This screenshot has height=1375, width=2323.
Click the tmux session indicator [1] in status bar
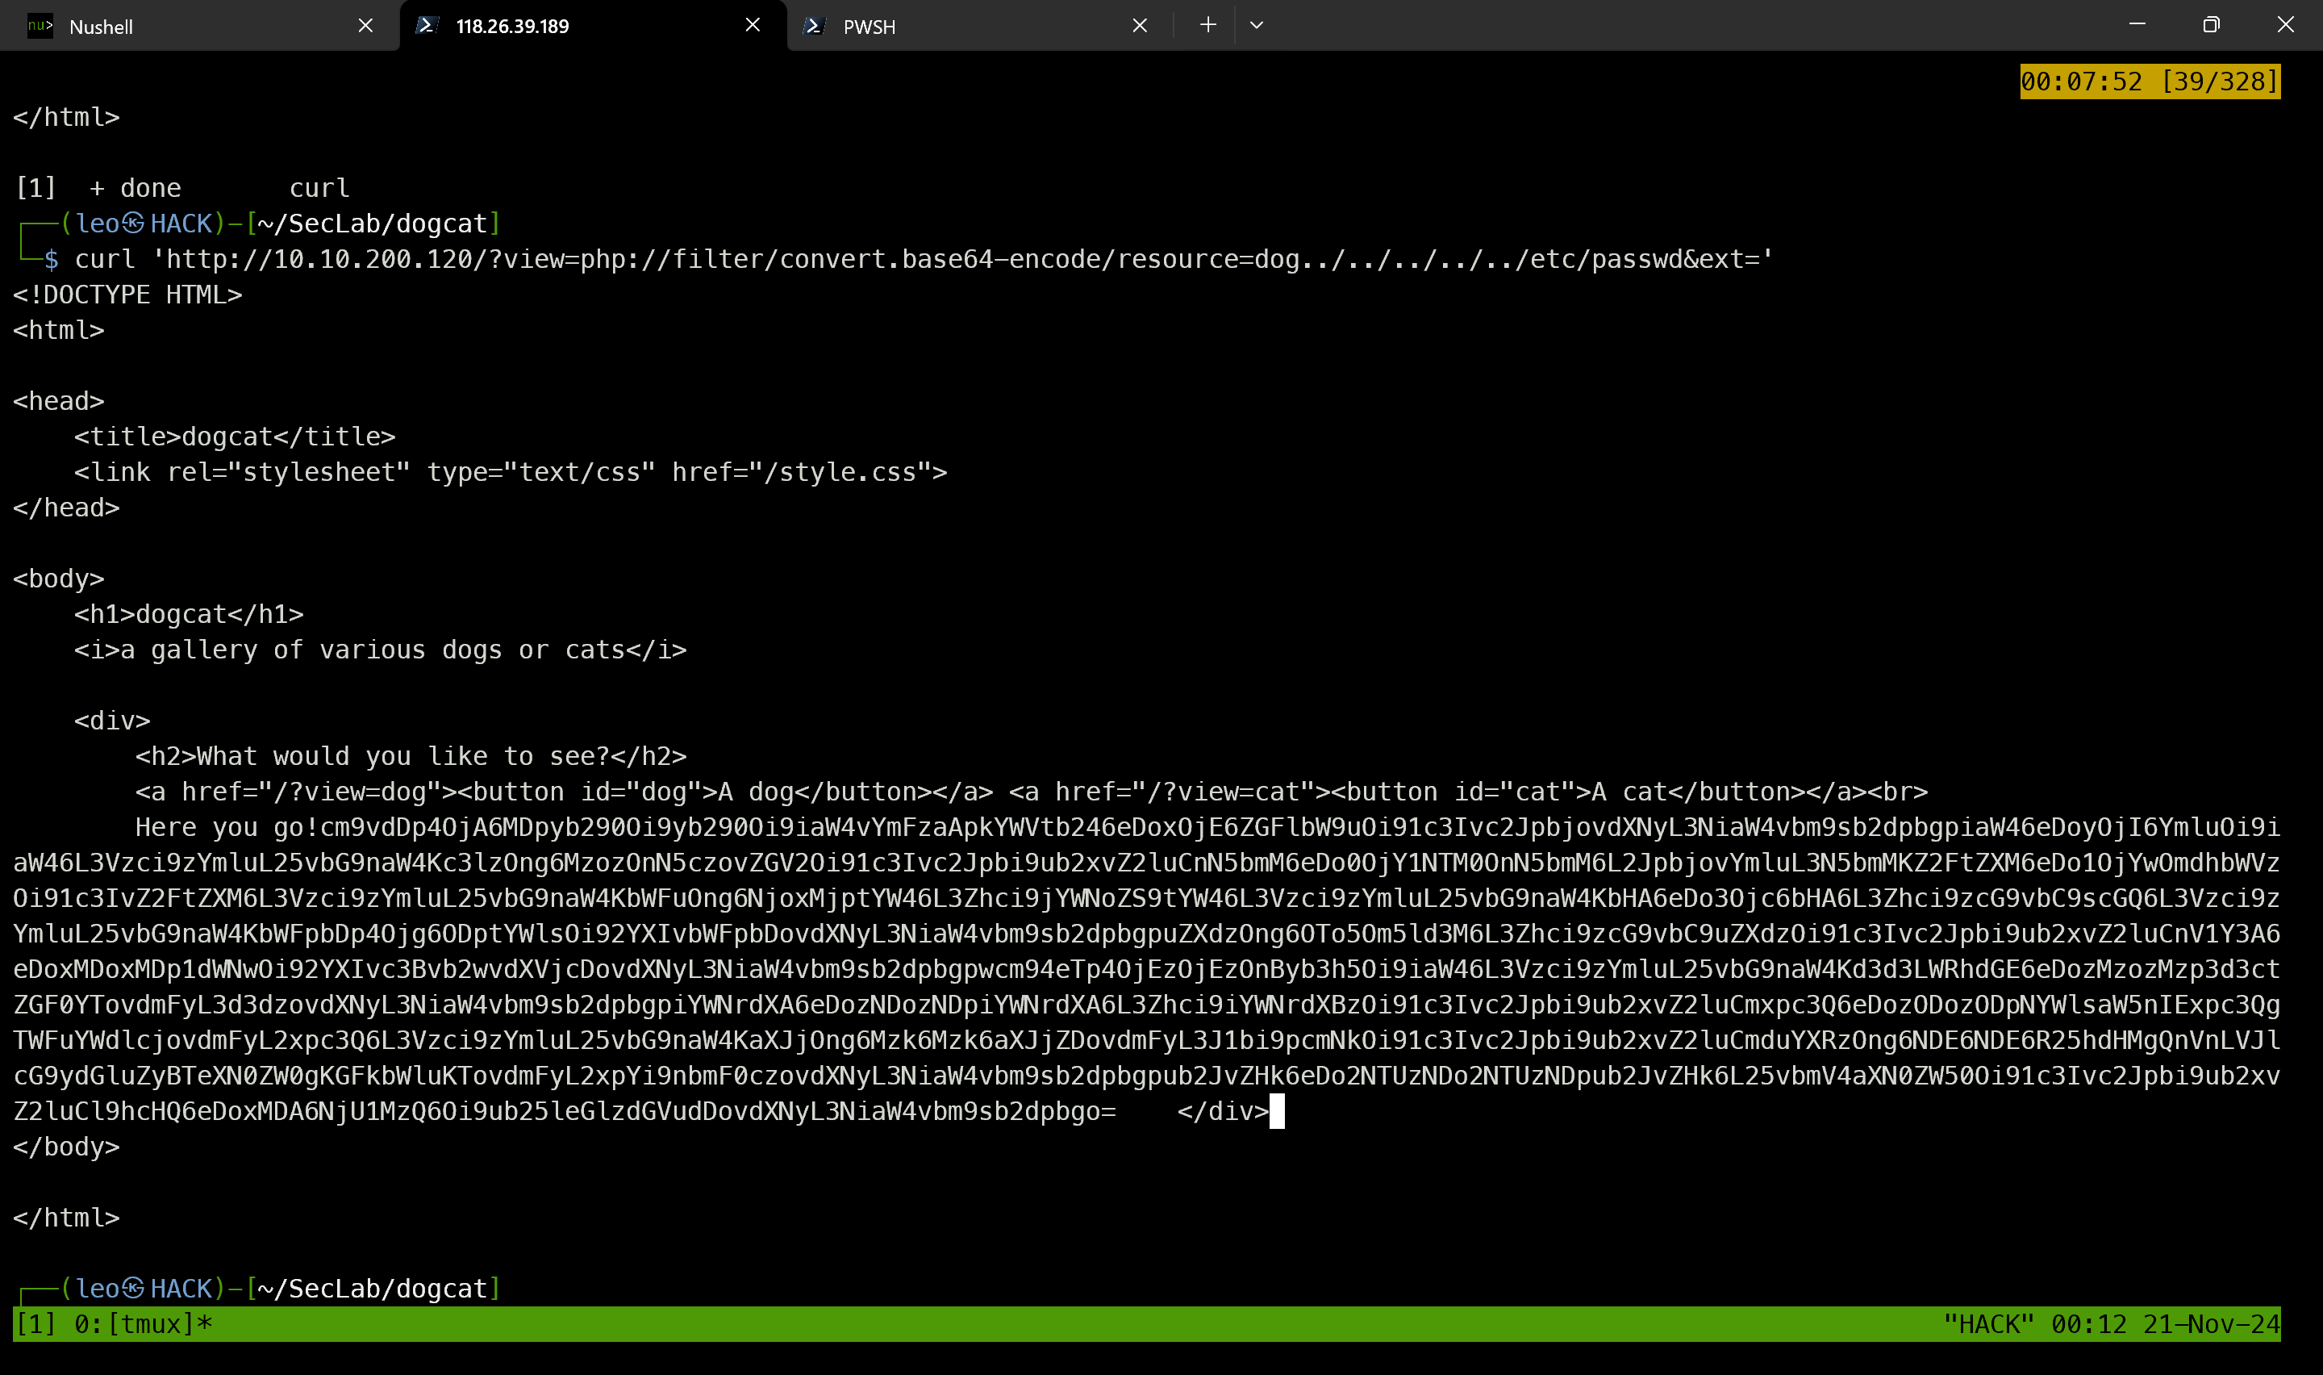click(x=35, y=1324)
